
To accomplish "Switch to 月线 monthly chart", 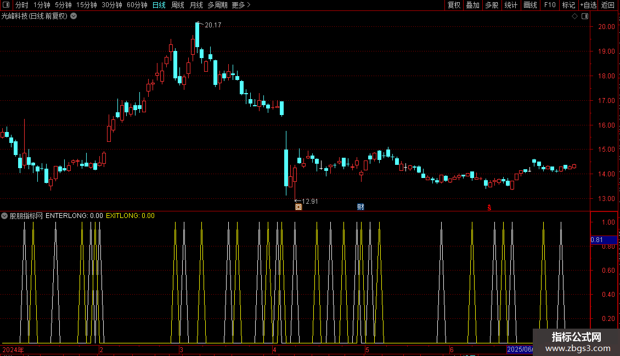I will (196, 5).
